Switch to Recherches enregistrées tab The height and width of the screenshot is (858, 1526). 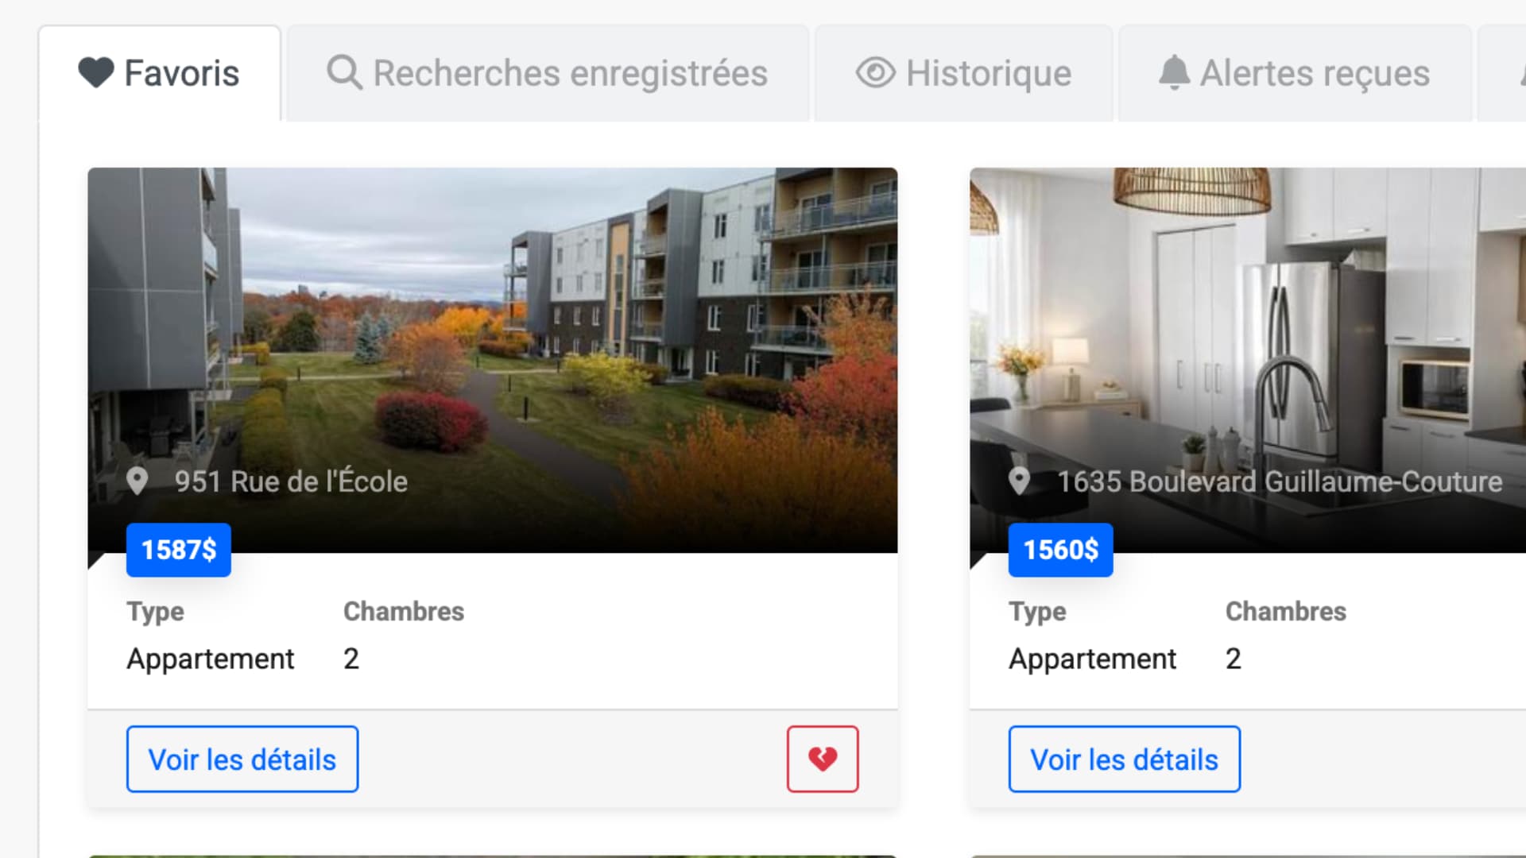[548, 73]
